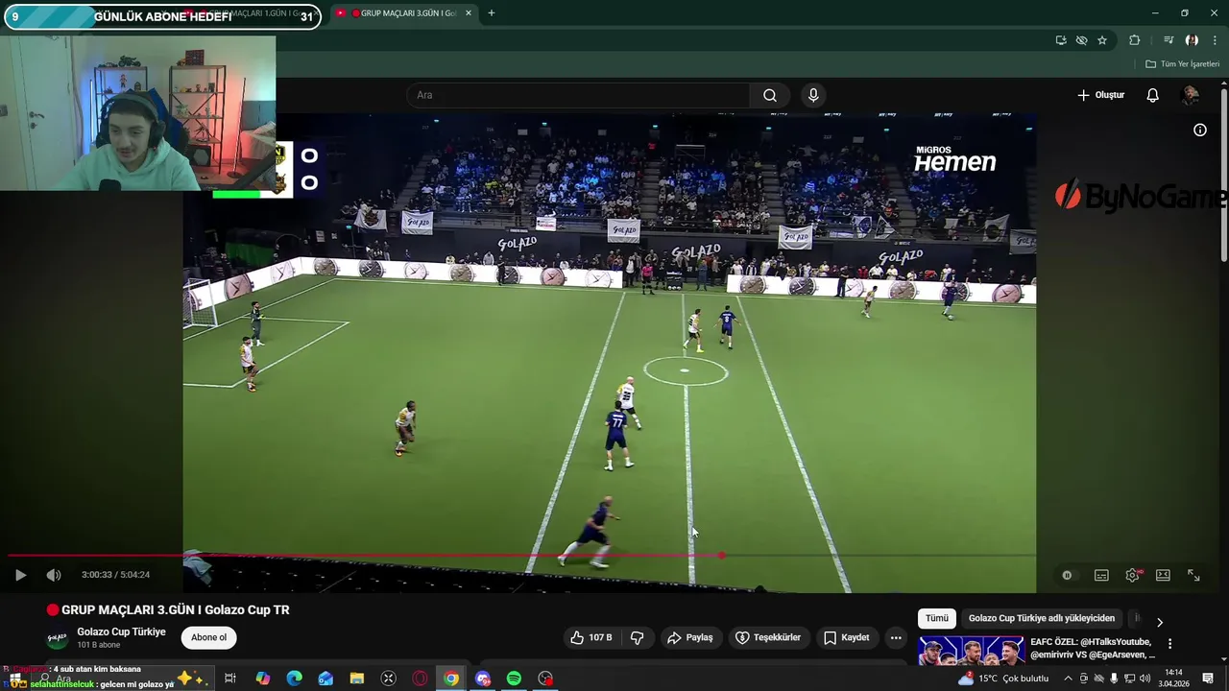Screen dimensions: 1229x691
Task: Open the player settings gear
Action: coord(1132,575)
